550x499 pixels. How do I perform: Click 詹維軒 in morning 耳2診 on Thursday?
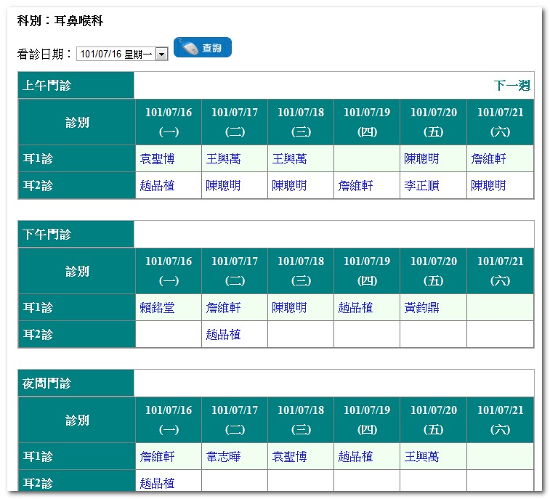(x=355, y=186)
